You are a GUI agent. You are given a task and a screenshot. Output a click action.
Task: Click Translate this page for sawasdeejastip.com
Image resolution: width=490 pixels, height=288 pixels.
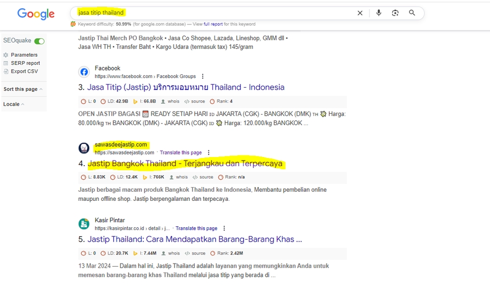pos(181,152)
